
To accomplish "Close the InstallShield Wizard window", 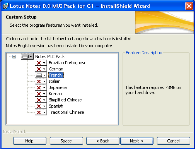I will tap(189, 6).
